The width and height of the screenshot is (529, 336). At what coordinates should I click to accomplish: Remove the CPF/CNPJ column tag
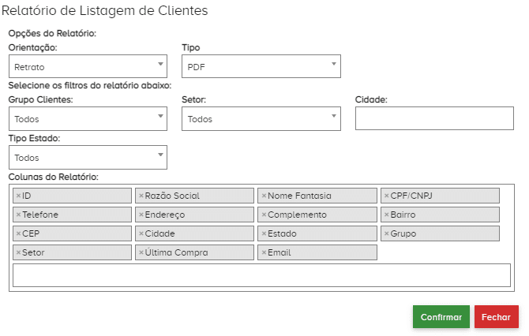(386, 196)
